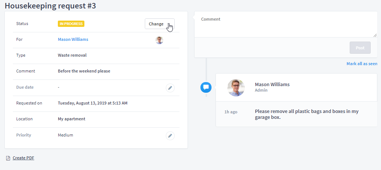Viewport: 381px width, 170px height.
Task: Open the Change status dropdown
Action: pos(160,24)
